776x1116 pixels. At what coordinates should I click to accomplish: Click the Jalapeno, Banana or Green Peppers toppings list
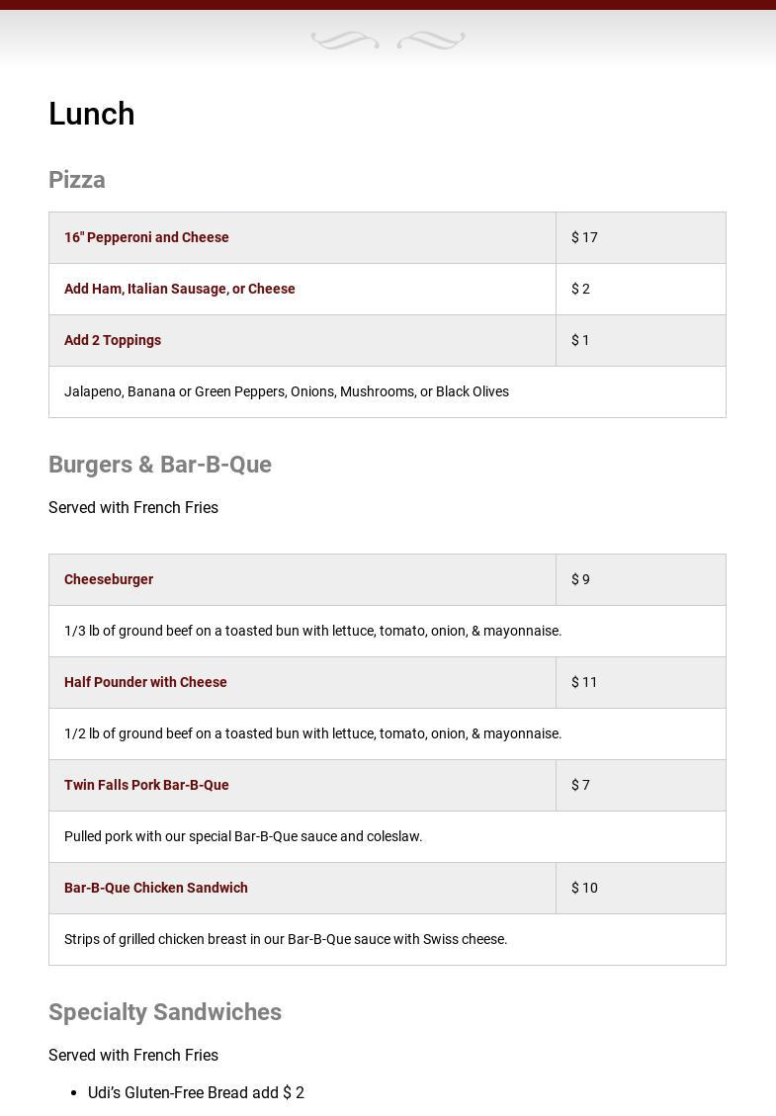coord(287,391)
